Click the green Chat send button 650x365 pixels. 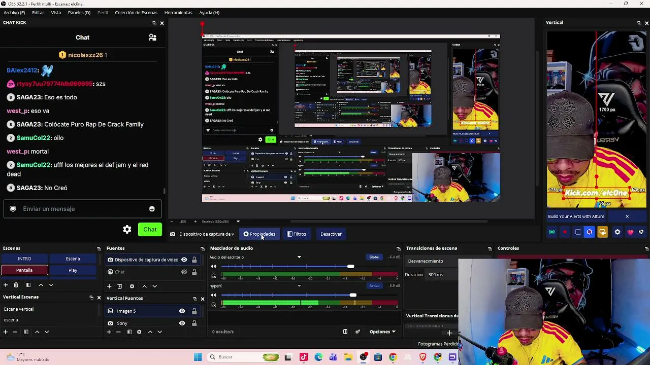150,230
